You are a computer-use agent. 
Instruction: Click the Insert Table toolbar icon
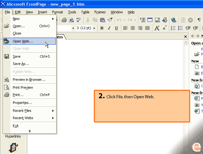(150, 20)
